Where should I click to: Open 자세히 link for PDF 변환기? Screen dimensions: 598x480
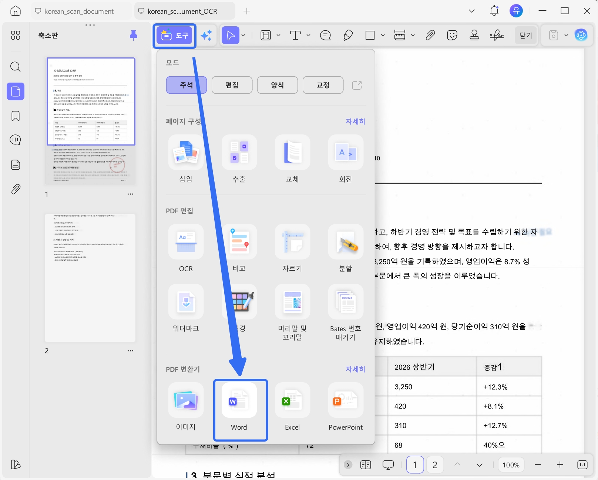pos(355,369)
